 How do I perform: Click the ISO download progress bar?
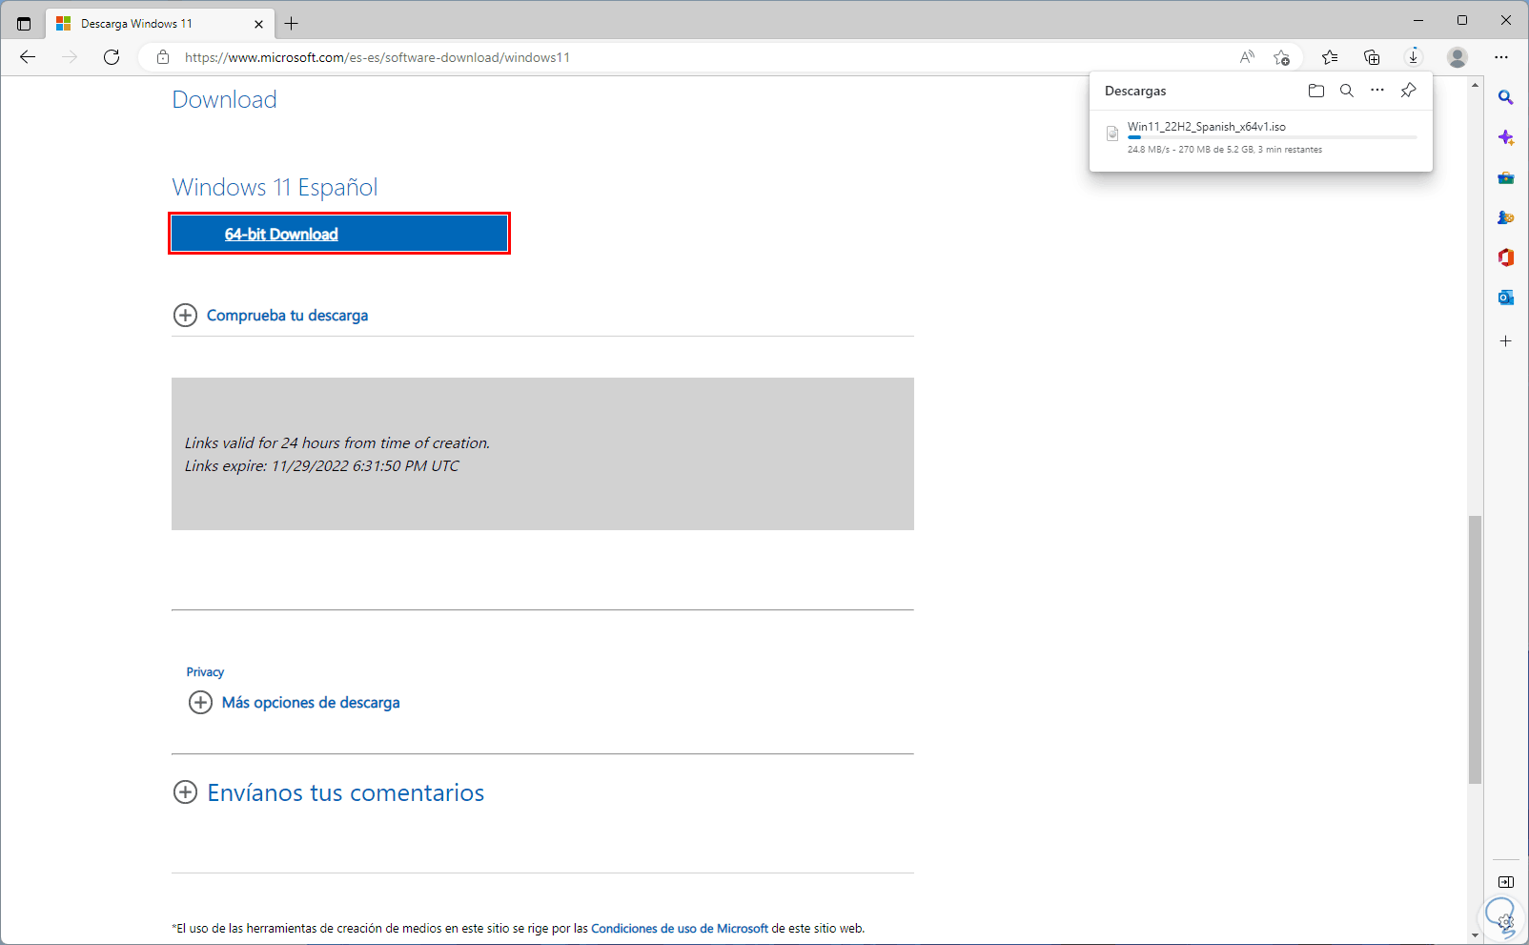point(1272,138)
